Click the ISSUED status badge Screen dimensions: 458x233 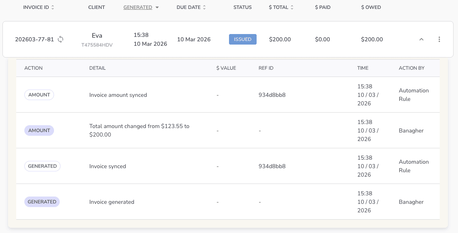[x=243, y=39]
